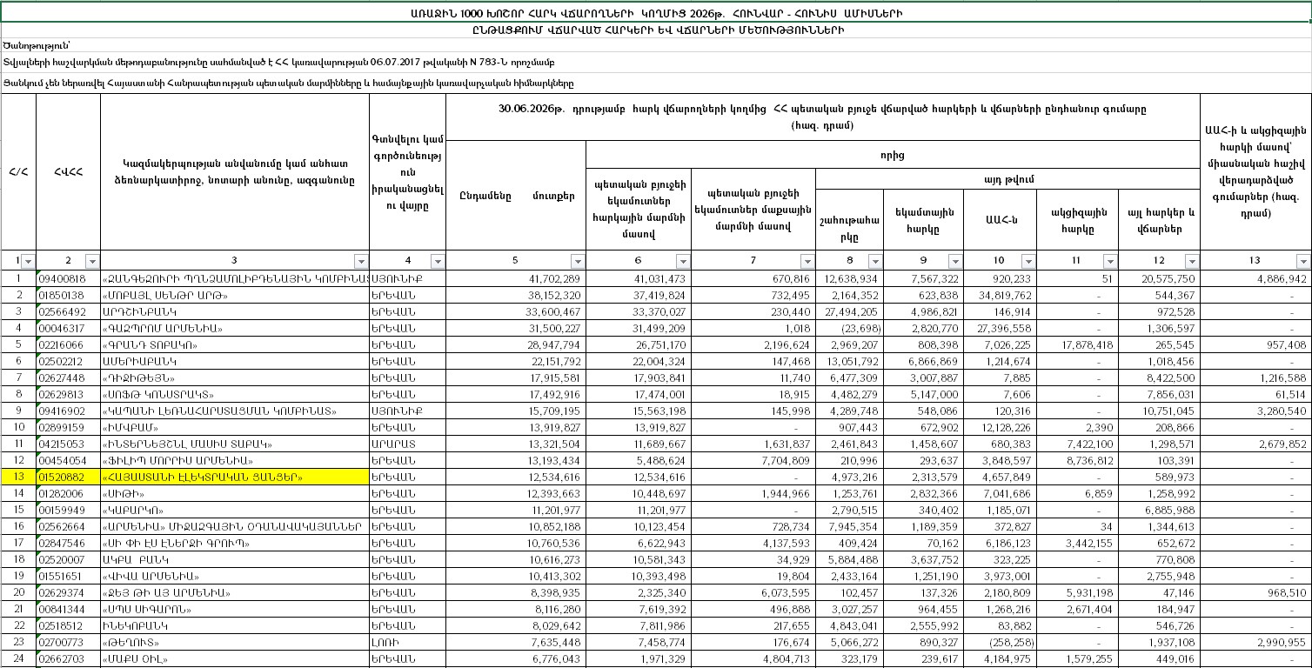Select highlighted yellow cell 01520882

[x=69, y=477]
